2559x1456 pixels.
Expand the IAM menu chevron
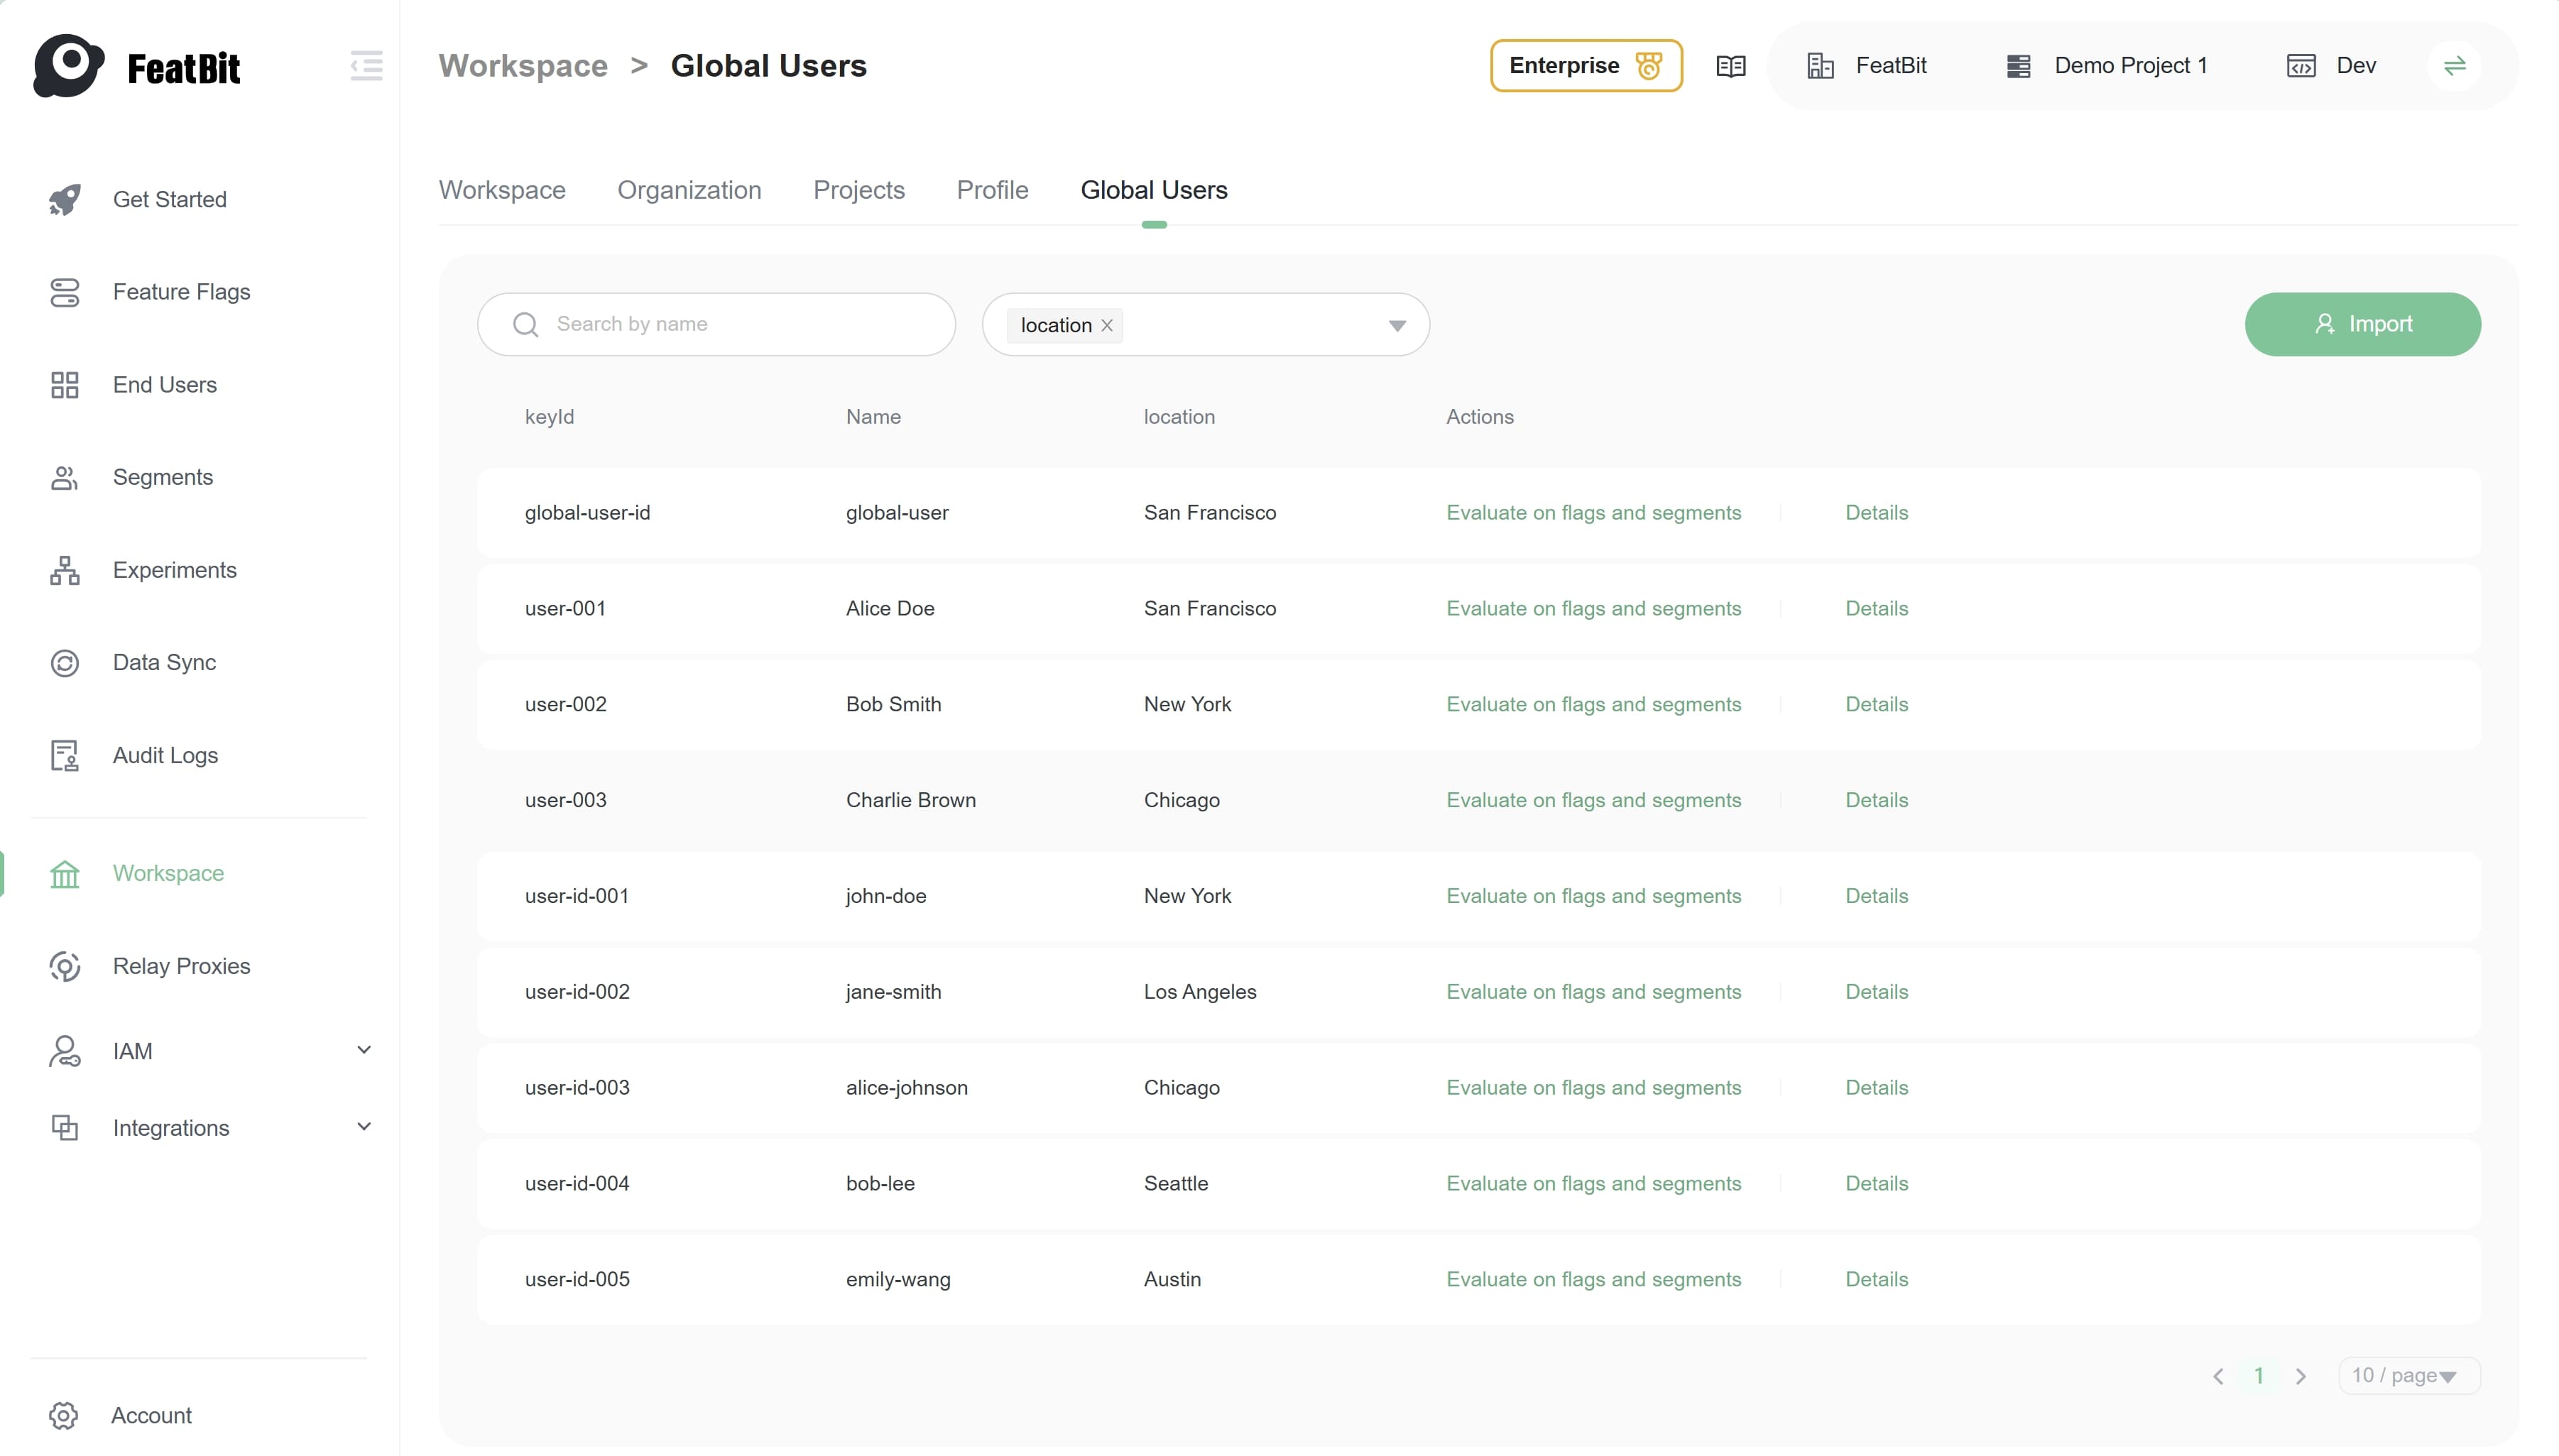pos(365,1050)
